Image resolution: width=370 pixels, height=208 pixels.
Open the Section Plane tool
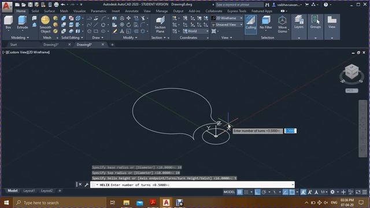point(160,24)
